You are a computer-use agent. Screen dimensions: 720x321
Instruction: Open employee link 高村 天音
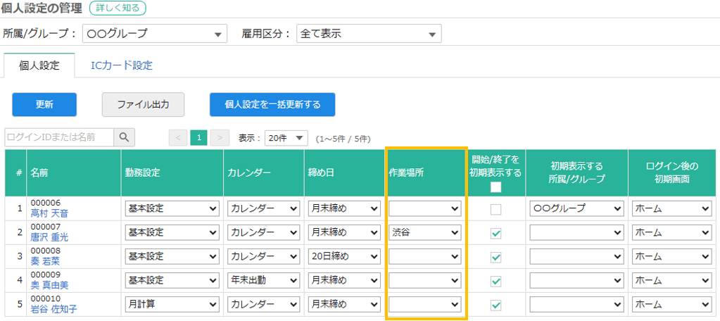49,213
